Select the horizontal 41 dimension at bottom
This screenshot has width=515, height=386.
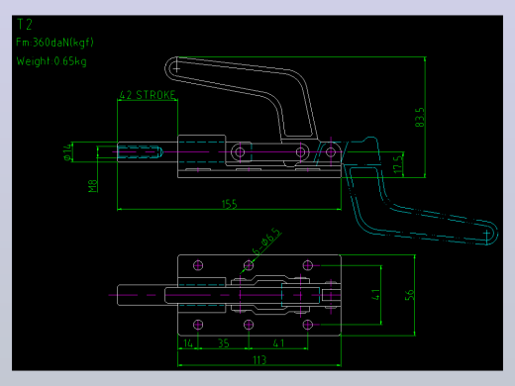(278, 343)
